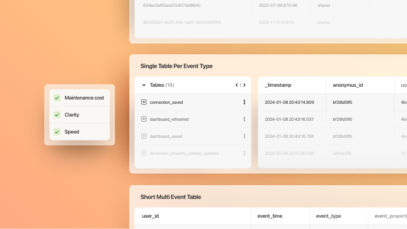Open three-dot menu for dimension_property_catalog_updated
407x229 pixels.
[244, 153]
